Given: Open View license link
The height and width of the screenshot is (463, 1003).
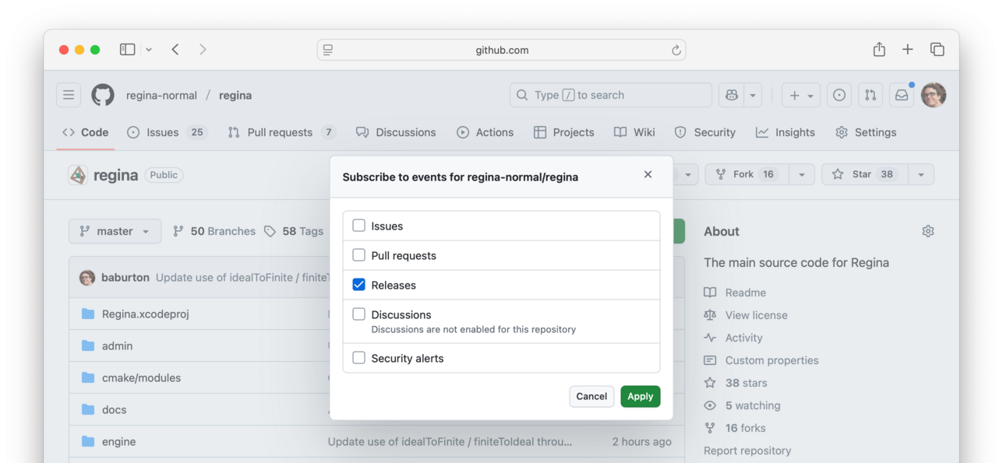Looking at the screenshot, I should pos(746,315).
